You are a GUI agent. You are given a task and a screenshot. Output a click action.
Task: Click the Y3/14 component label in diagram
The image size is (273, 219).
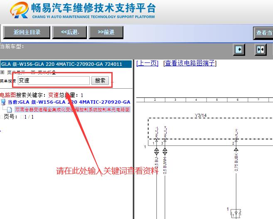coord(201,115)
